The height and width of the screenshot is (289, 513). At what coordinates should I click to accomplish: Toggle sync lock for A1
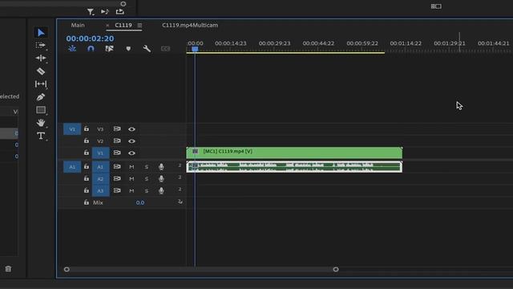117,166
